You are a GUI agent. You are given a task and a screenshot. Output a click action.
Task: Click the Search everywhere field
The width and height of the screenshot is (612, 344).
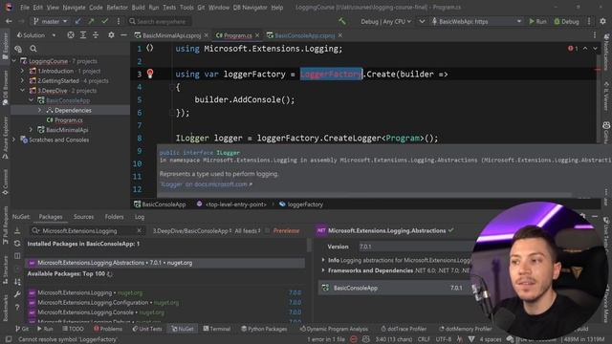click(x=160, y=21)
